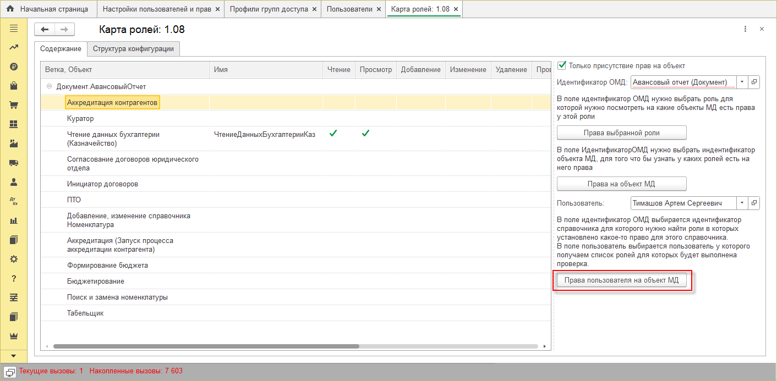This screenshot has width=777, height=381.
Task: Click the Имя column header
Action: (266, 69)
